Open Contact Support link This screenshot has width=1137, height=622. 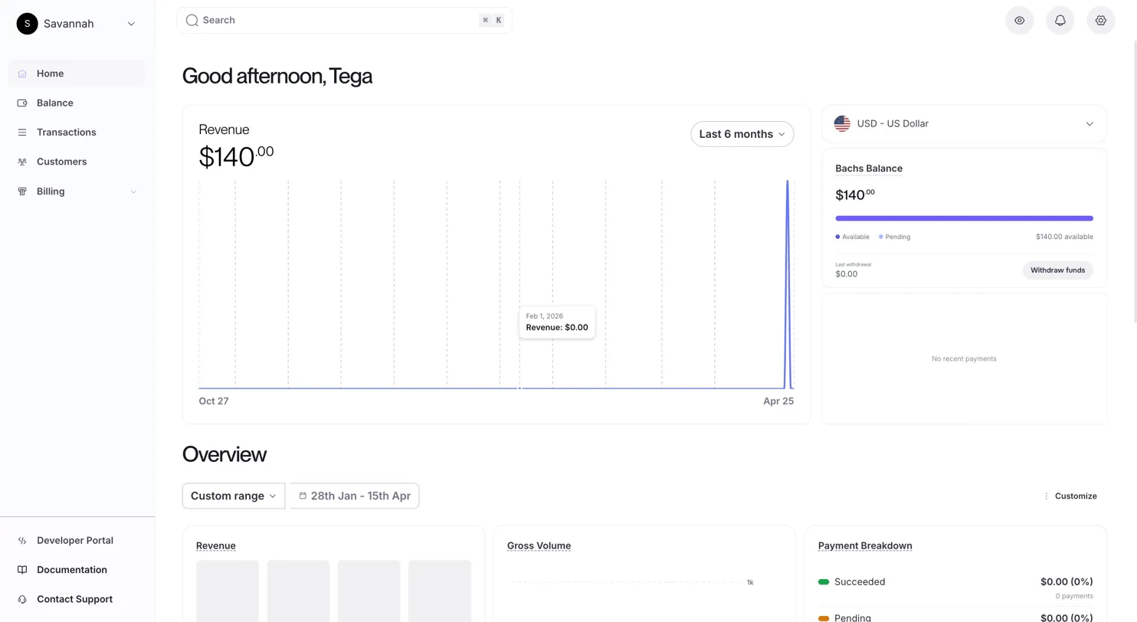click(74, 600)
